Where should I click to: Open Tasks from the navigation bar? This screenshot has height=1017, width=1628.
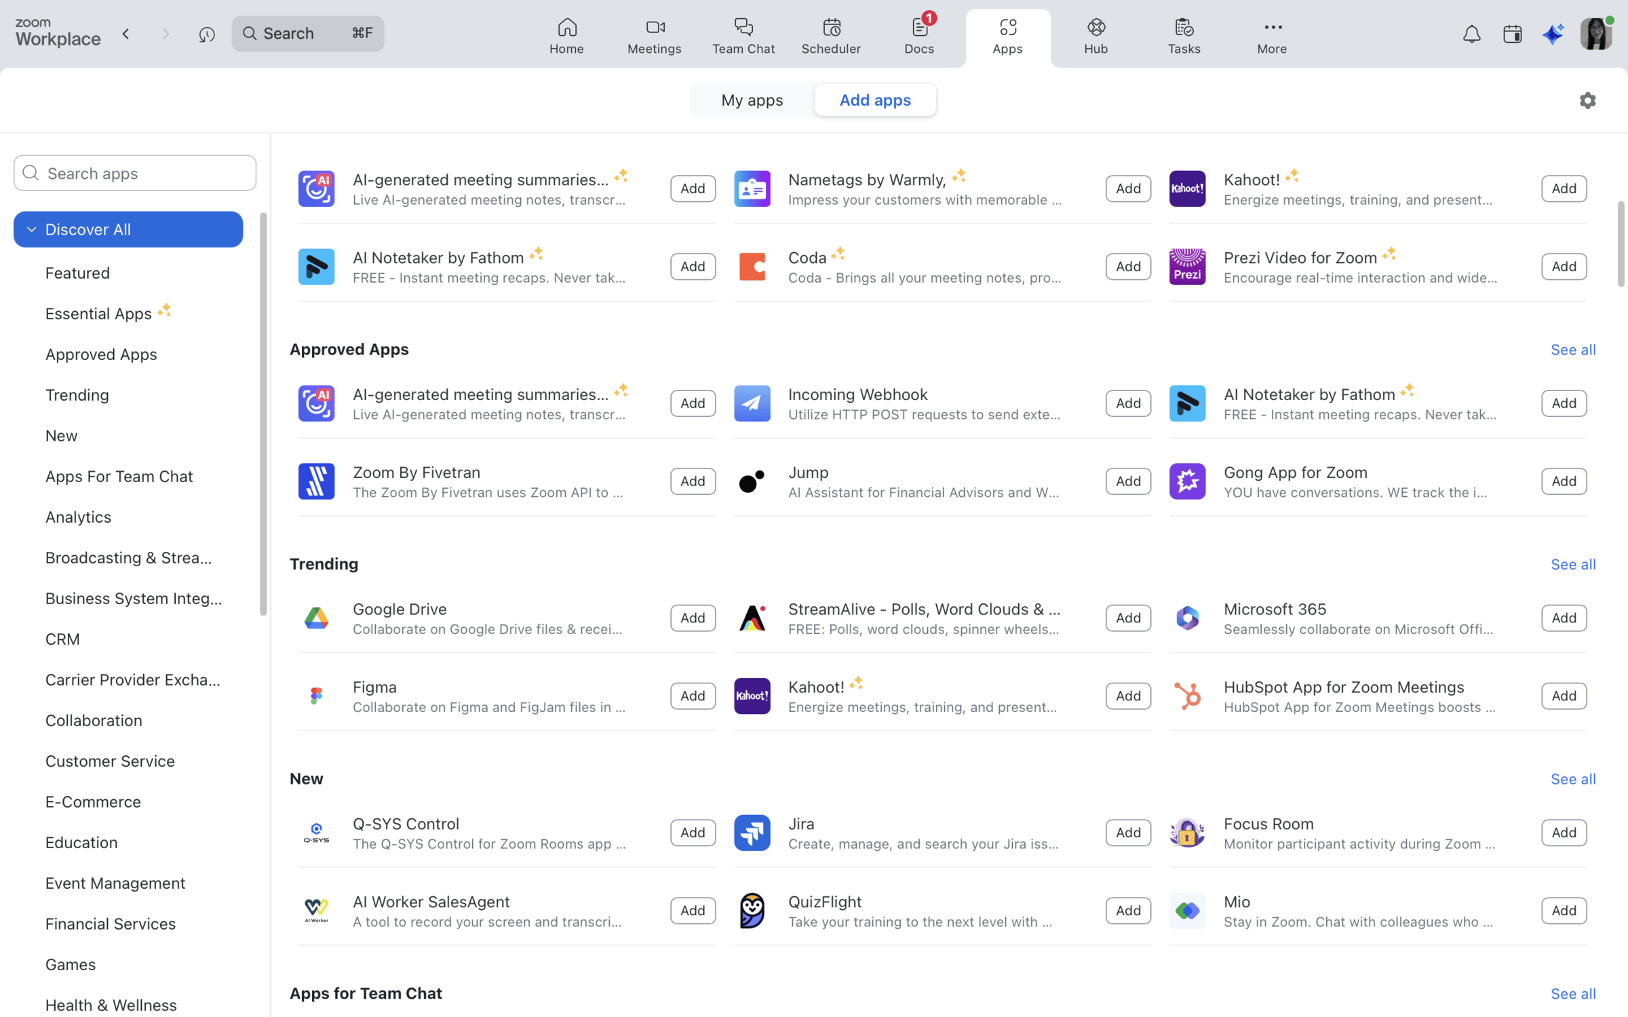coord(1184,35)
